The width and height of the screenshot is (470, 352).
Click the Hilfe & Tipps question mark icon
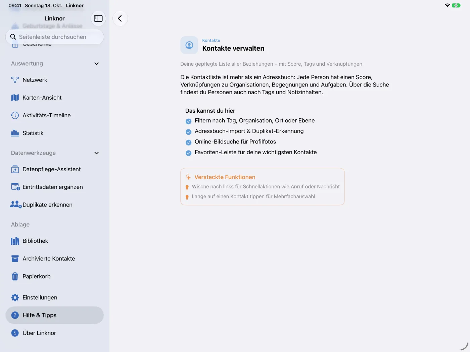(x=15, y=315)
